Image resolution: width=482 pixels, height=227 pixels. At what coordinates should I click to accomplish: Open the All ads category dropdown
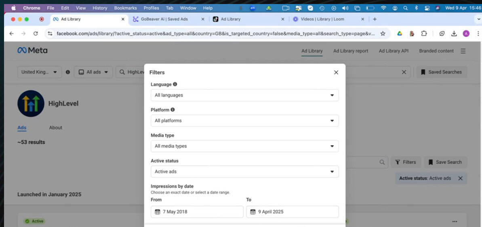coord(93,72)
